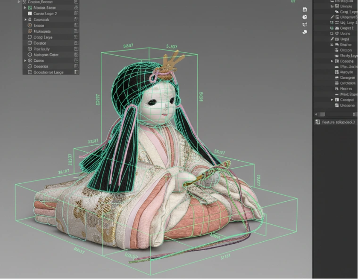The image size is (358, 279).
Task: Toggle the lock icon on Nodolt Sboec row
Action: pyautogui.click(x=76, y=8)
